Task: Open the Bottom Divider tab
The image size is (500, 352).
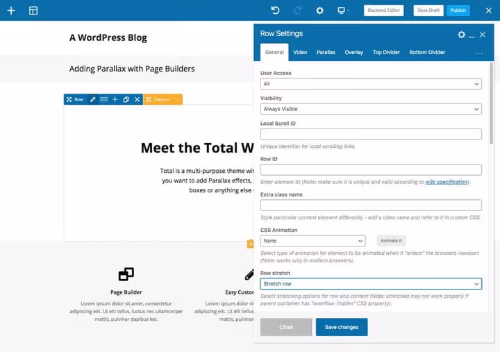Action: (x=427, y=52)
